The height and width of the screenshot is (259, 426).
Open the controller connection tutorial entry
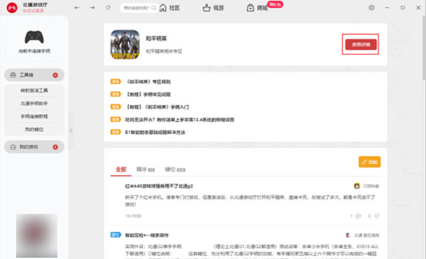[x=34, y=117]
